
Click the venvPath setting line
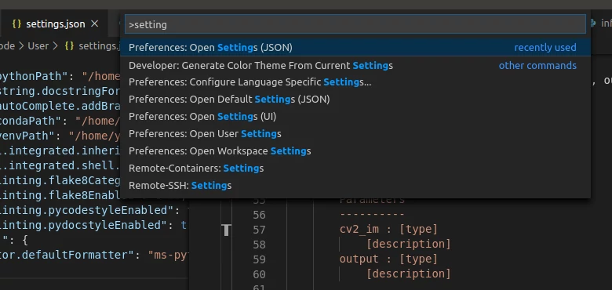point(60,136)
